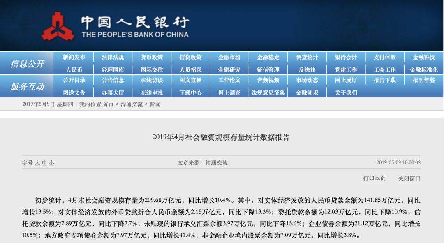Click the date 2019年5月9日 星期四
The width and height of the screenshot is (444, 243).
[x=47, y=104]
